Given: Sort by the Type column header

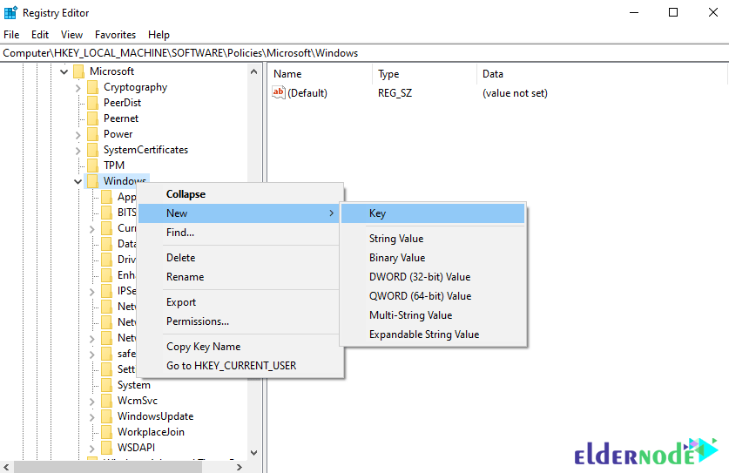Looking at the screenshot, I should [x=424, y=74].
